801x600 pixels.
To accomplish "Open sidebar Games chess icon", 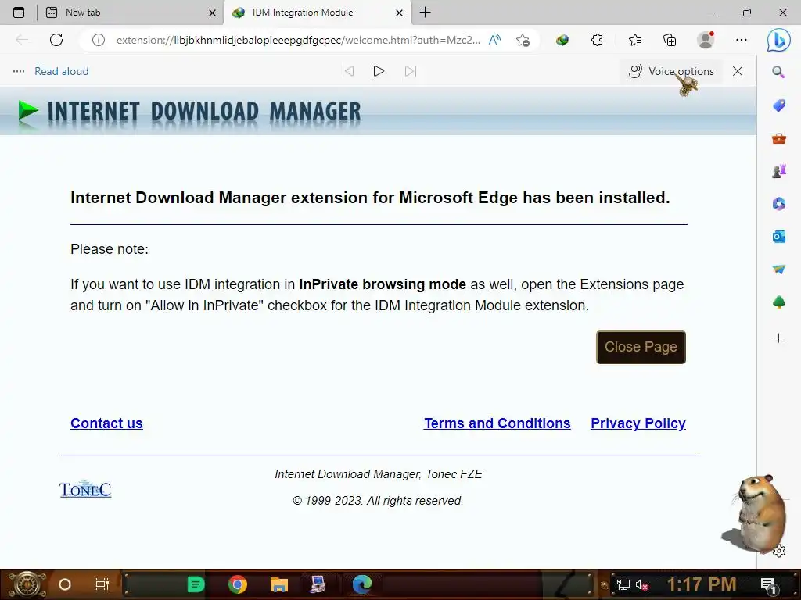I will 778,171.
